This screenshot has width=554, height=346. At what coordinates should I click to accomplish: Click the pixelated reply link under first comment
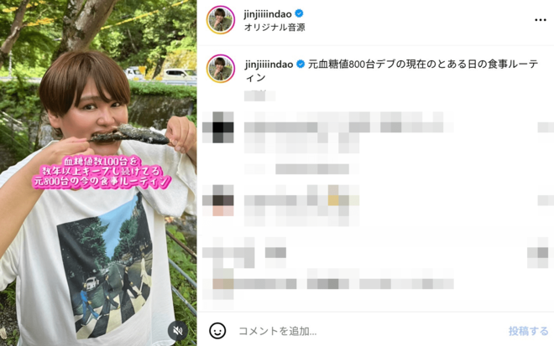(312, 169)
